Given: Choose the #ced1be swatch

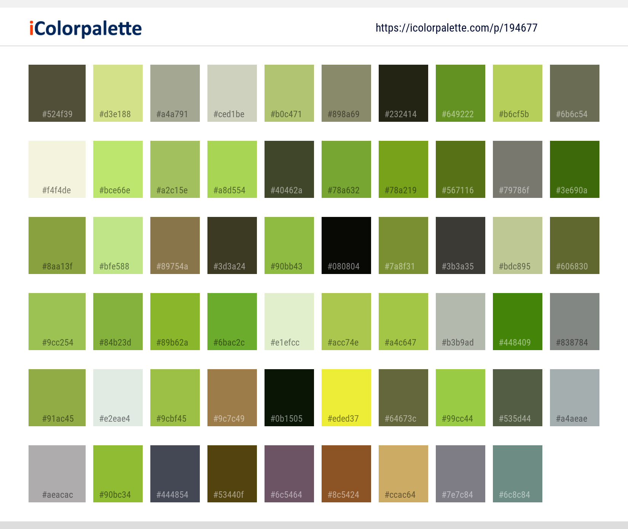Looking at the screenshot, I should 232,93.
